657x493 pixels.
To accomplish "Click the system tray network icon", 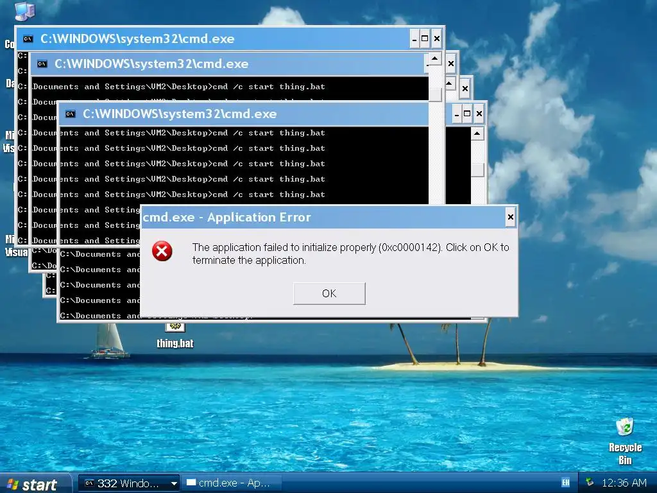I will (x=590, y=483).
